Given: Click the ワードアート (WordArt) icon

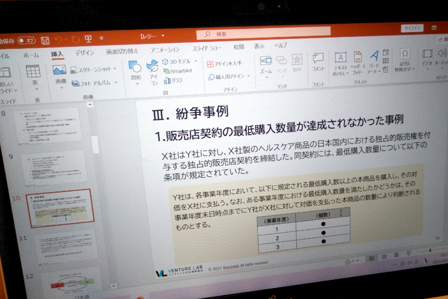Looking at the screenshot, I should 374,55.
